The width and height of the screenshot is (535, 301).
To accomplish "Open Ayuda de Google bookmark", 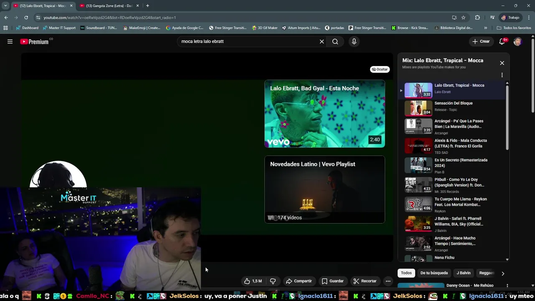I will tap(184, 28).
